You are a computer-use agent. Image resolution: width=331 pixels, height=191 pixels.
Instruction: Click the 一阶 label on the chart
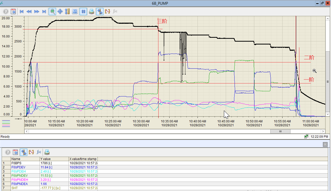(x=309, y=80)
